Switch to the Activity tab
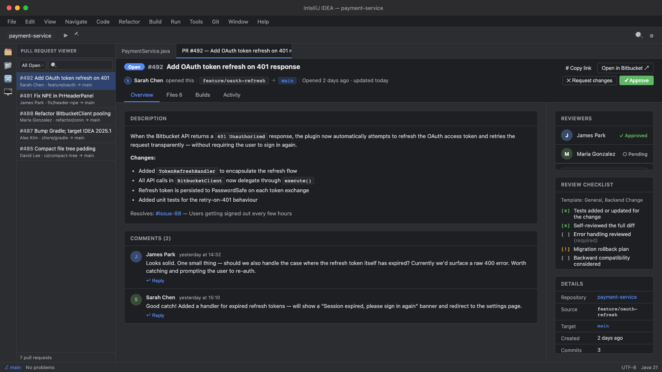 point(232,95)
